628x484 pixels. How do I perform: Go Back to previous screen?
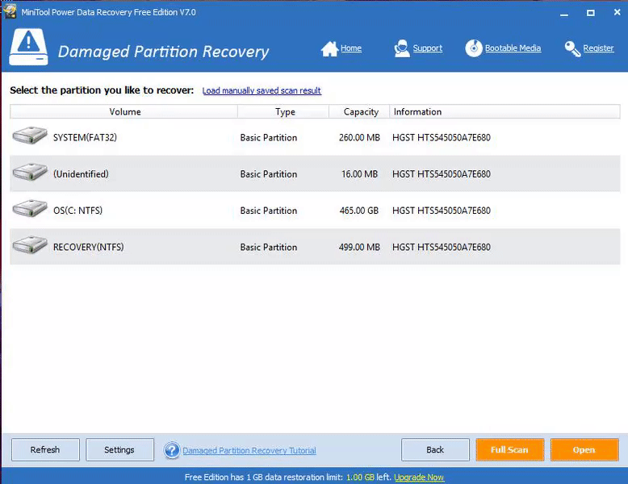(x=435, y=449)
